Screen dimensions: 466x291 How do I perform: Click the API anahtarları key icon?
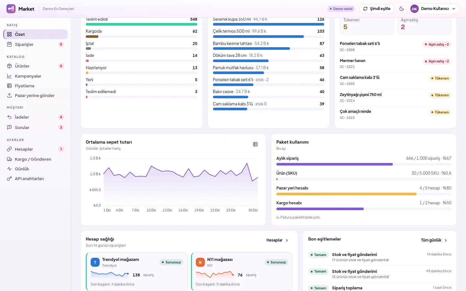9,178
